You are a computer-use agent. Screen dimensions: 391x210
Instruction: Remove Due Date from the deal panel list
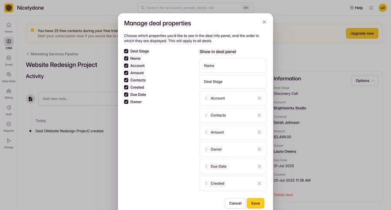pyautogui.click(x=259, y=166)
